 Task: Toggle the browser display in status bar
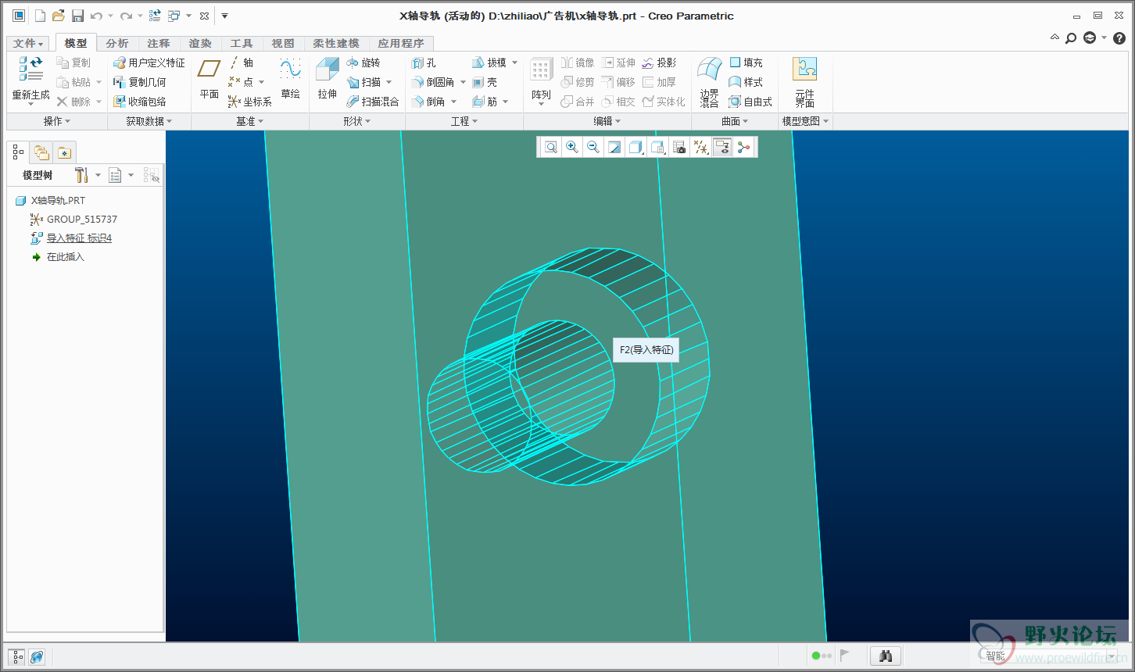tap(37, 656)
